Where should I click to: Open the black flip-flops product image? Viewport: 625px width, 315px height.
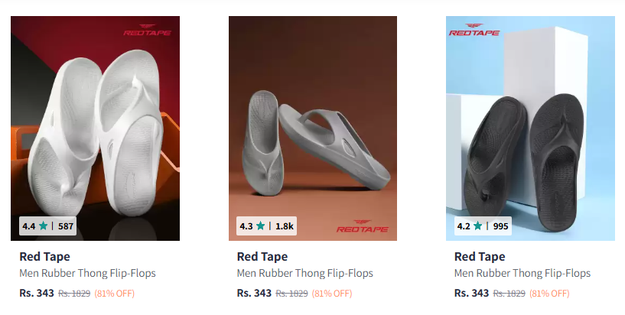530,128
